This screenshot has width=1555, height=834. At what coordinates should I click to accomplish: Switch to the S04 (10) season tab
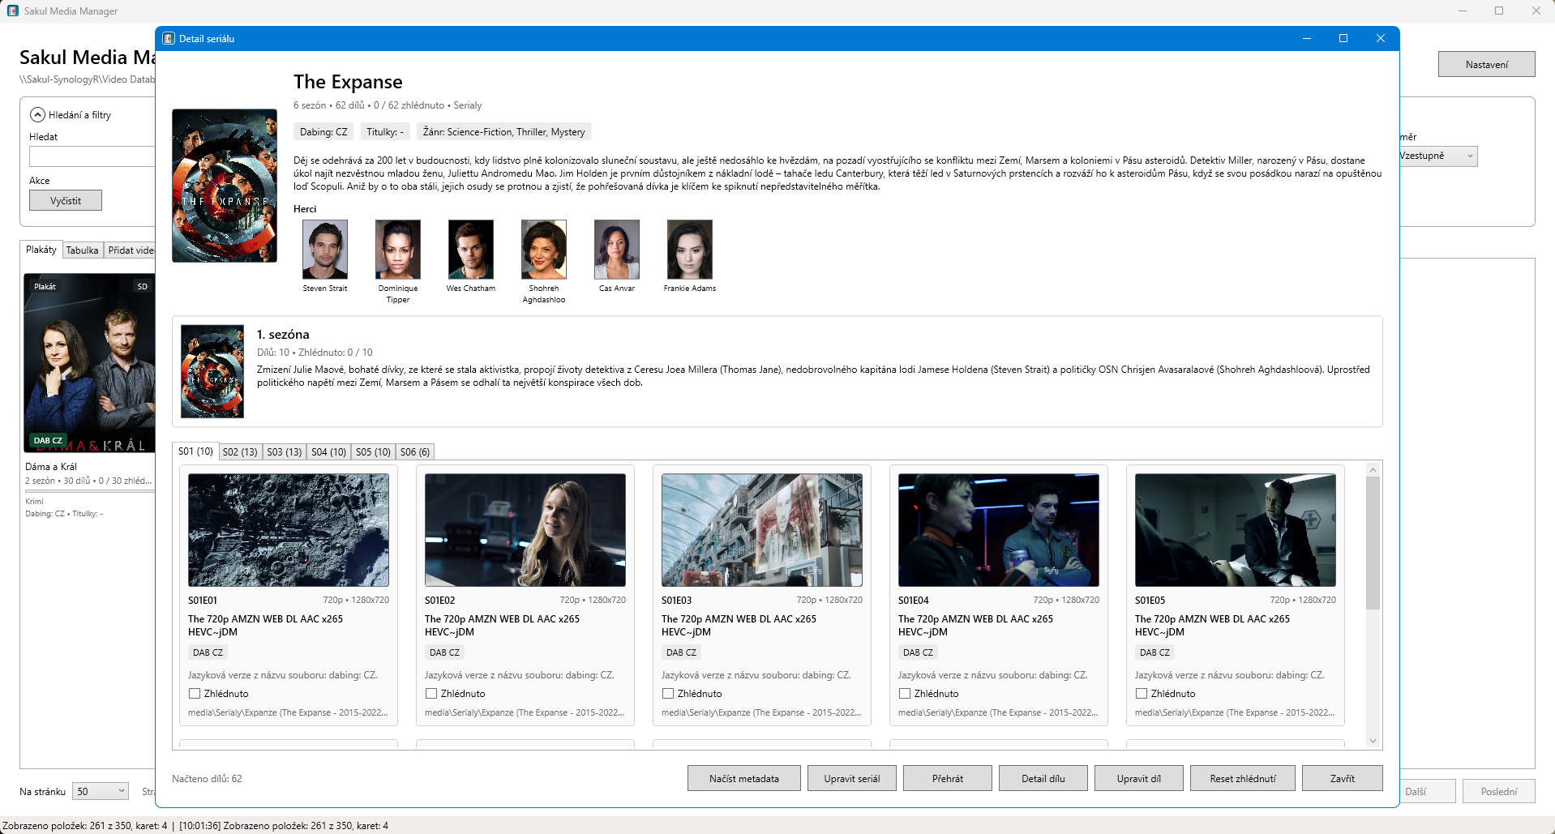329,452
